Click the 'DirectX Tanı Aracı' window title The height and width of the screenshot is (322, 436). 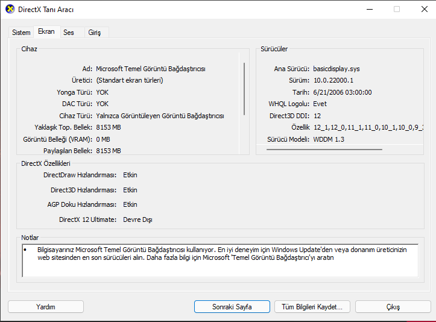coord(46,10)
